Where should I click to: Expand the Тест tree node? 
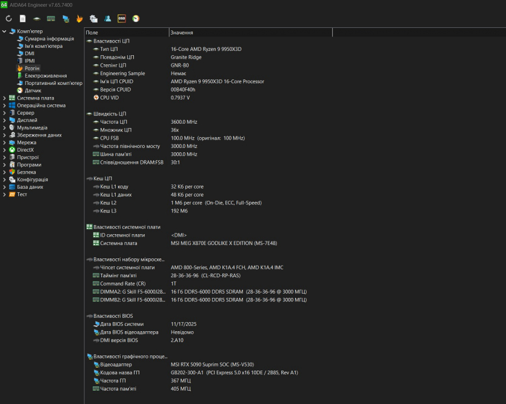coord(5,194)
